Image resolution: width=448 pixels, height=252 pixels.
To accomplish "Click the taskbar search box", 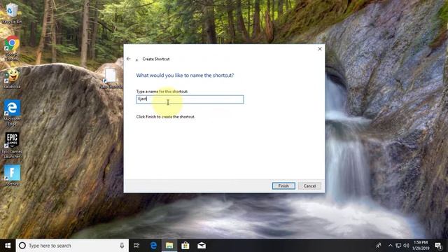I will 72,246.
